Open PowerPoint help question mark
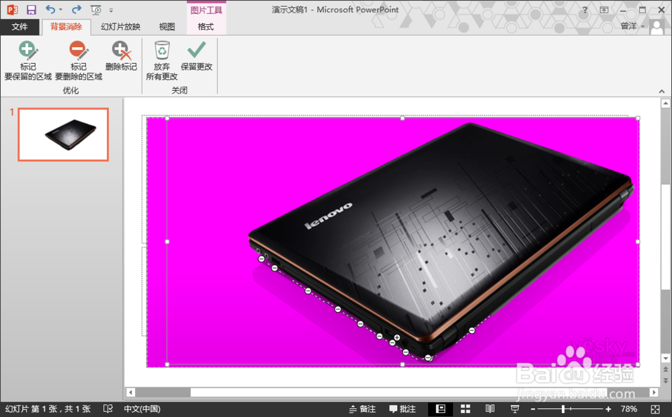This screenshot has height=417, width=672. [x=585, y=10]
